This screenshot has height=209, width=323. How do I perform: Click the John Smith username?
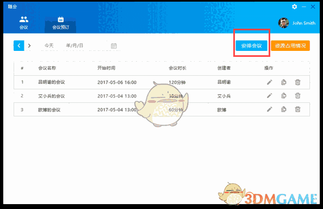coord(304,23)
